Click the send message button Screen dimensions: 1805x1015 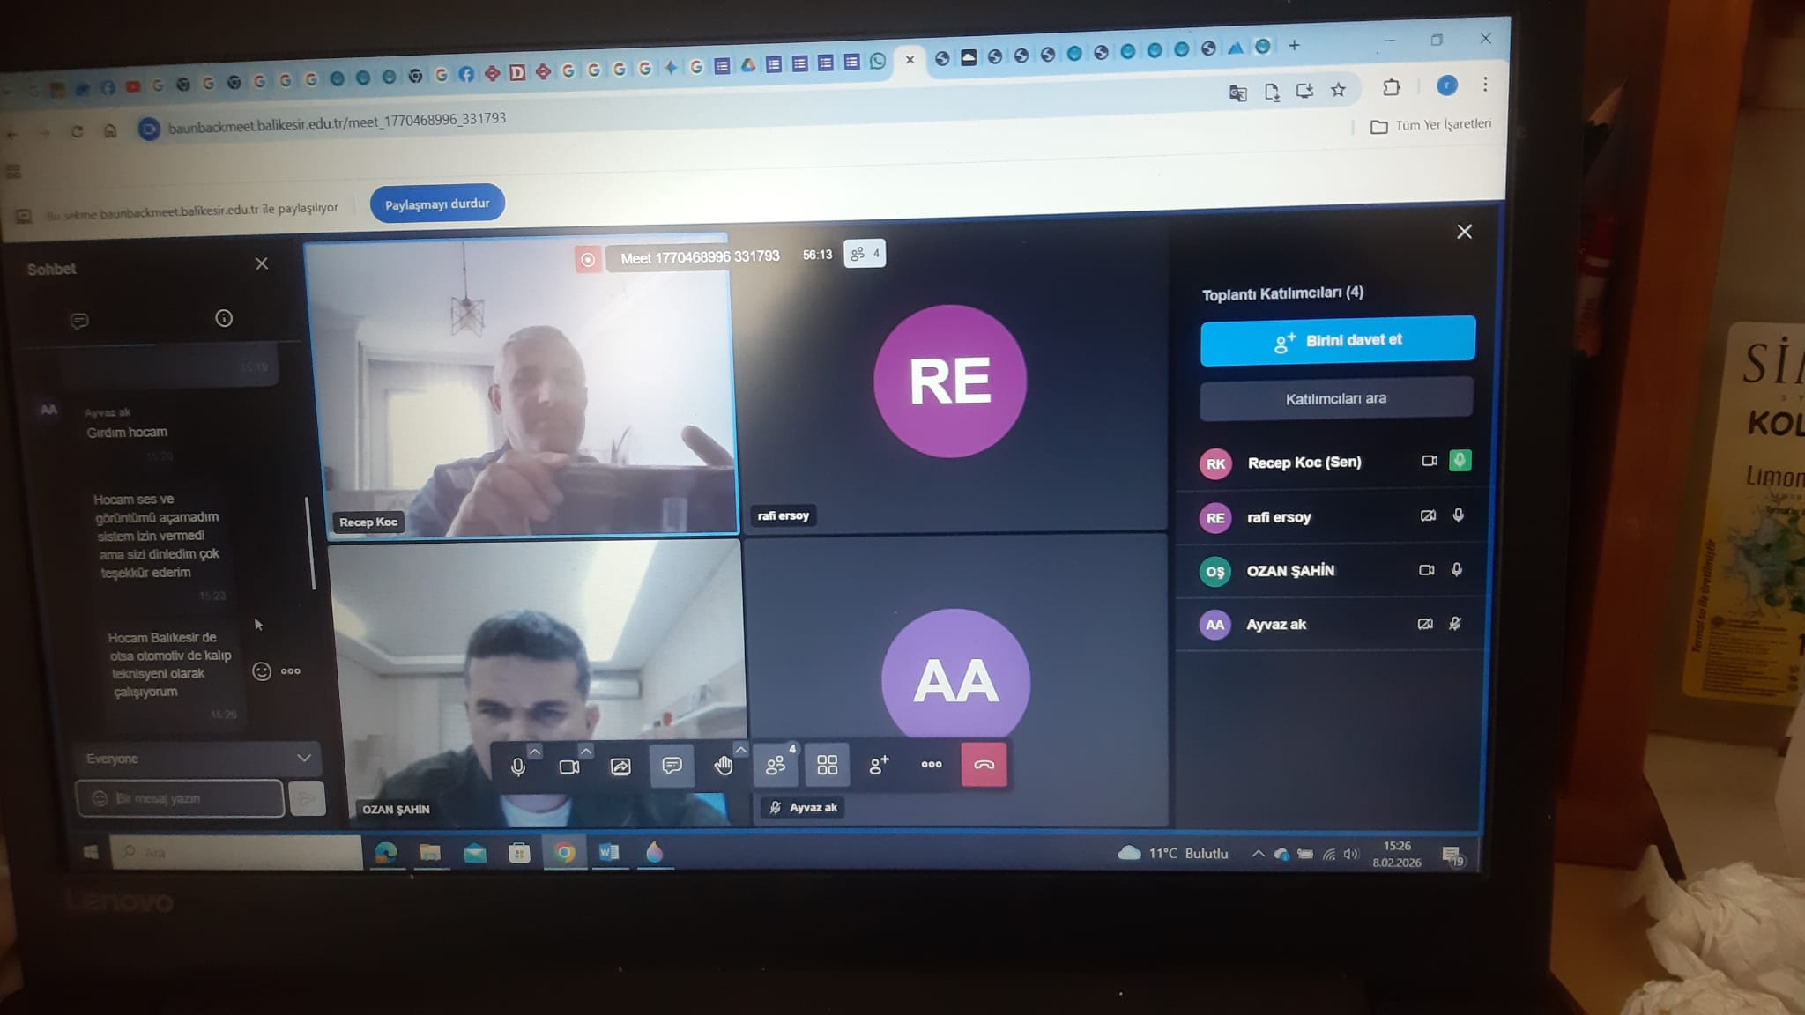pyautogui.click(x=308, y=798)
